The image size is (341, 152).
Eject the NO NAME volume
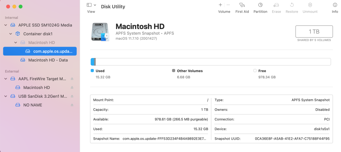pos(72,105)
